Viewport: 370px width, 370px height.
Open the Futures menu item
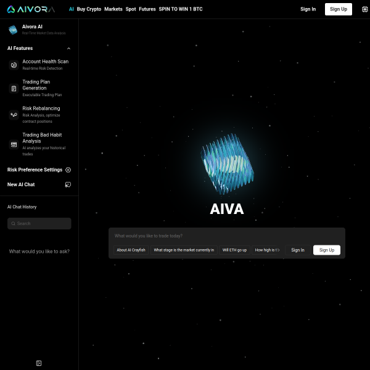tap(147, 9)
